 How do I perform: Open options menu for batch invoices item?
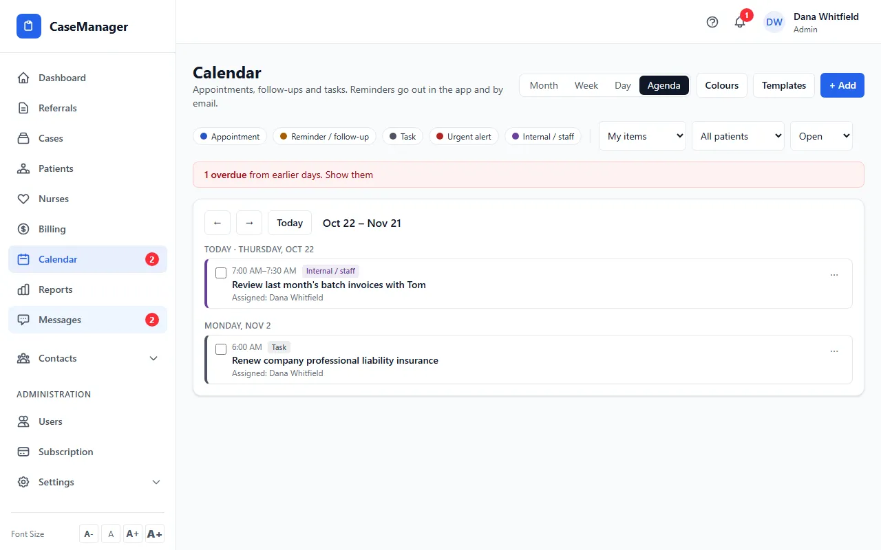tap(834, 275)
